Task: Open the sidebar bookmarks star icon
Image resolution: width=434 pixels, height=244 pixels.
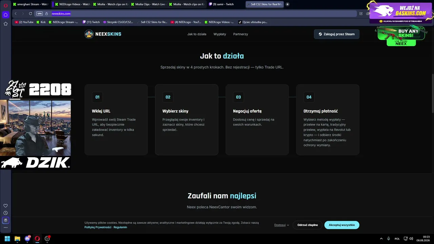Action: pyautogui.click(x=5, y=24)
